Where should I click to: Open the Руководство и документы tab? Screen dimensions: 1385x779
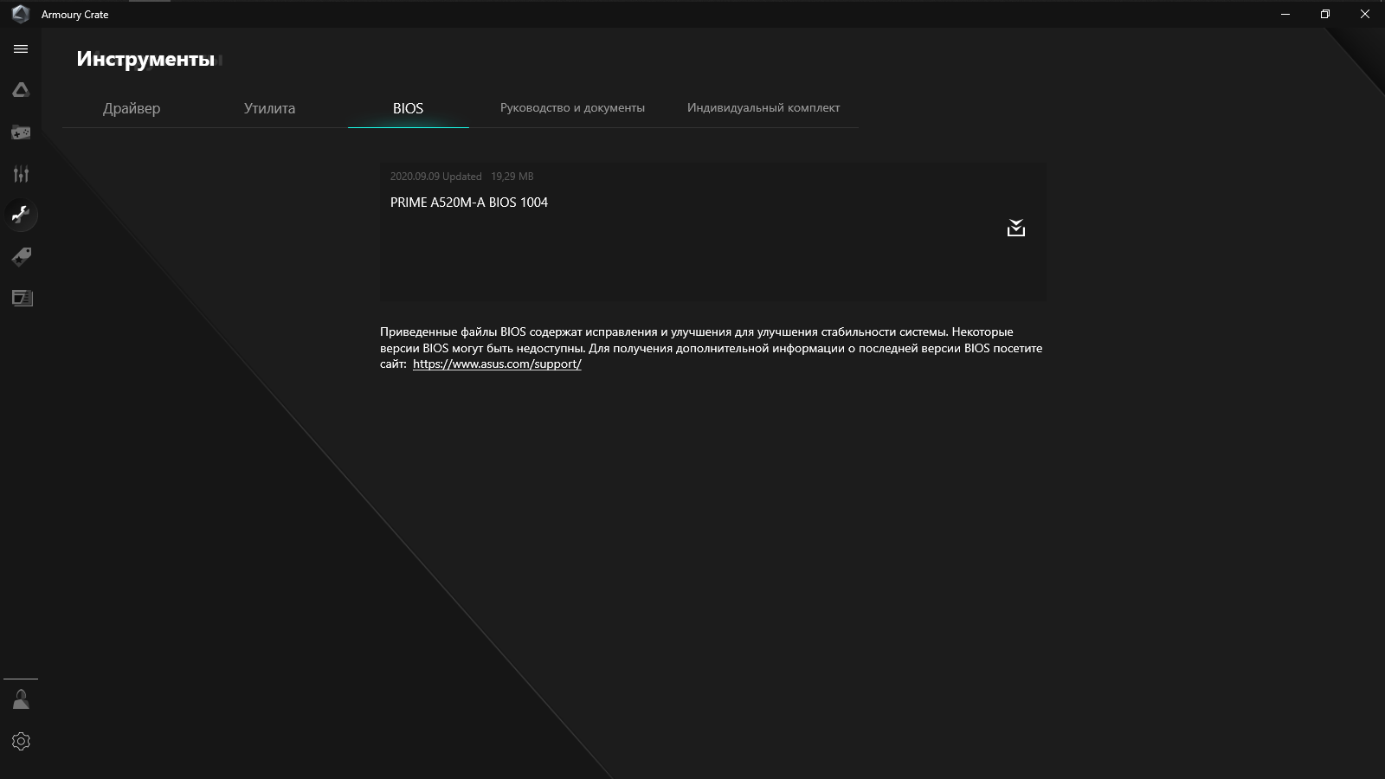[572, 108]
